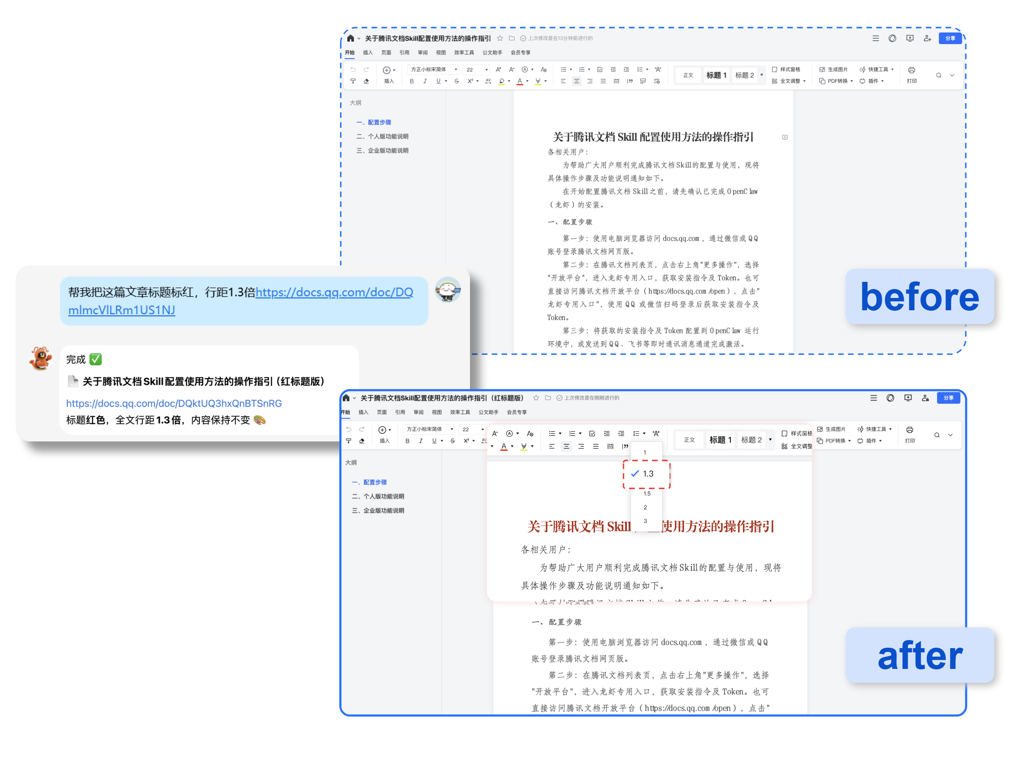Click the presentation mode icon in before window header
The width and height of the screenshot is (1018, 764).
click(910, 38)
